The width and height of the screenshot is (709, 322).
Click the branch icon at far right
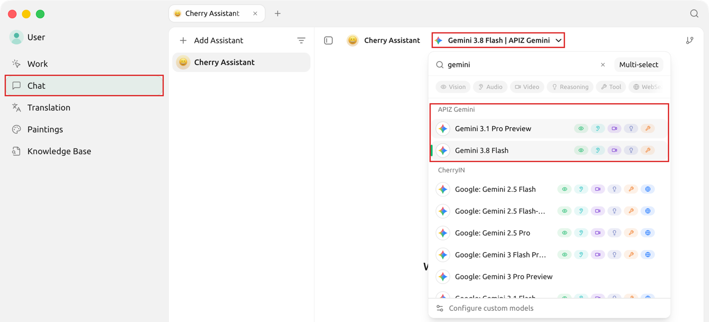coord(690,41)
